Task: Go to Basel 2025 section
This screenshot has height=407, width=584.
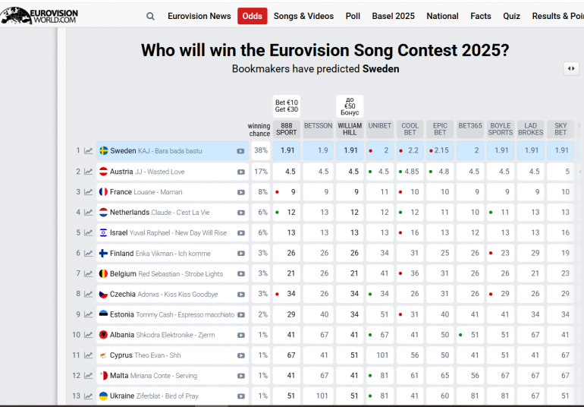Action: click(393, 16)
